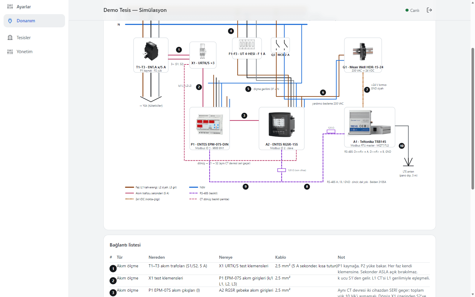
Task: Select the F1–F3 UT 4-HESI fuse block
Action: tap(247, 48)
